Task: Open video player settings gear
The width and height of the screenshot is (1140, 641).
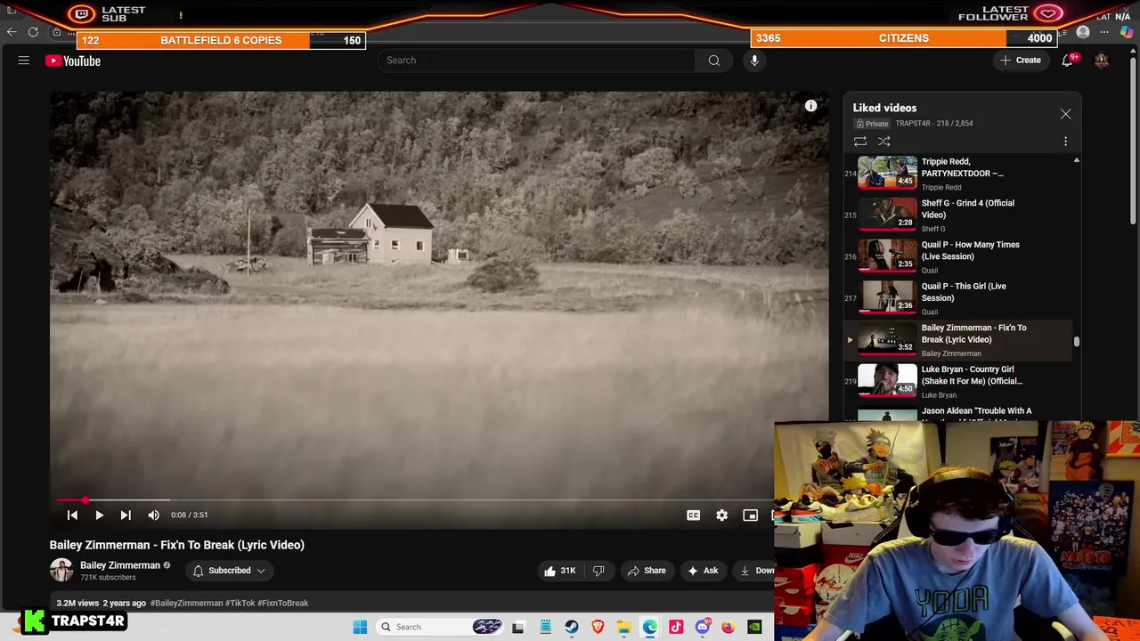Action: (721, 515)
